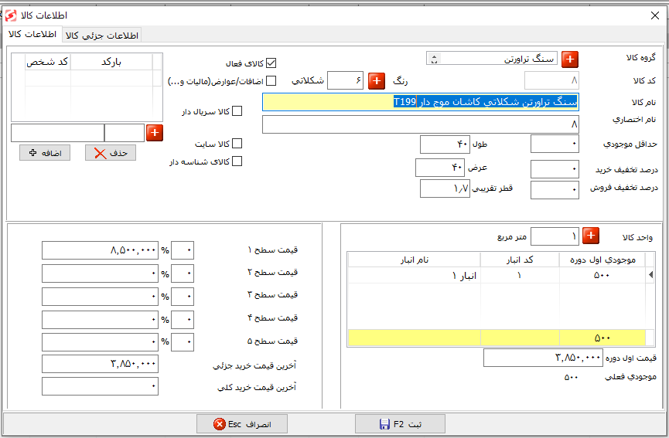
Task: Click the wide barcode entry field
Action: coord(57,133)
